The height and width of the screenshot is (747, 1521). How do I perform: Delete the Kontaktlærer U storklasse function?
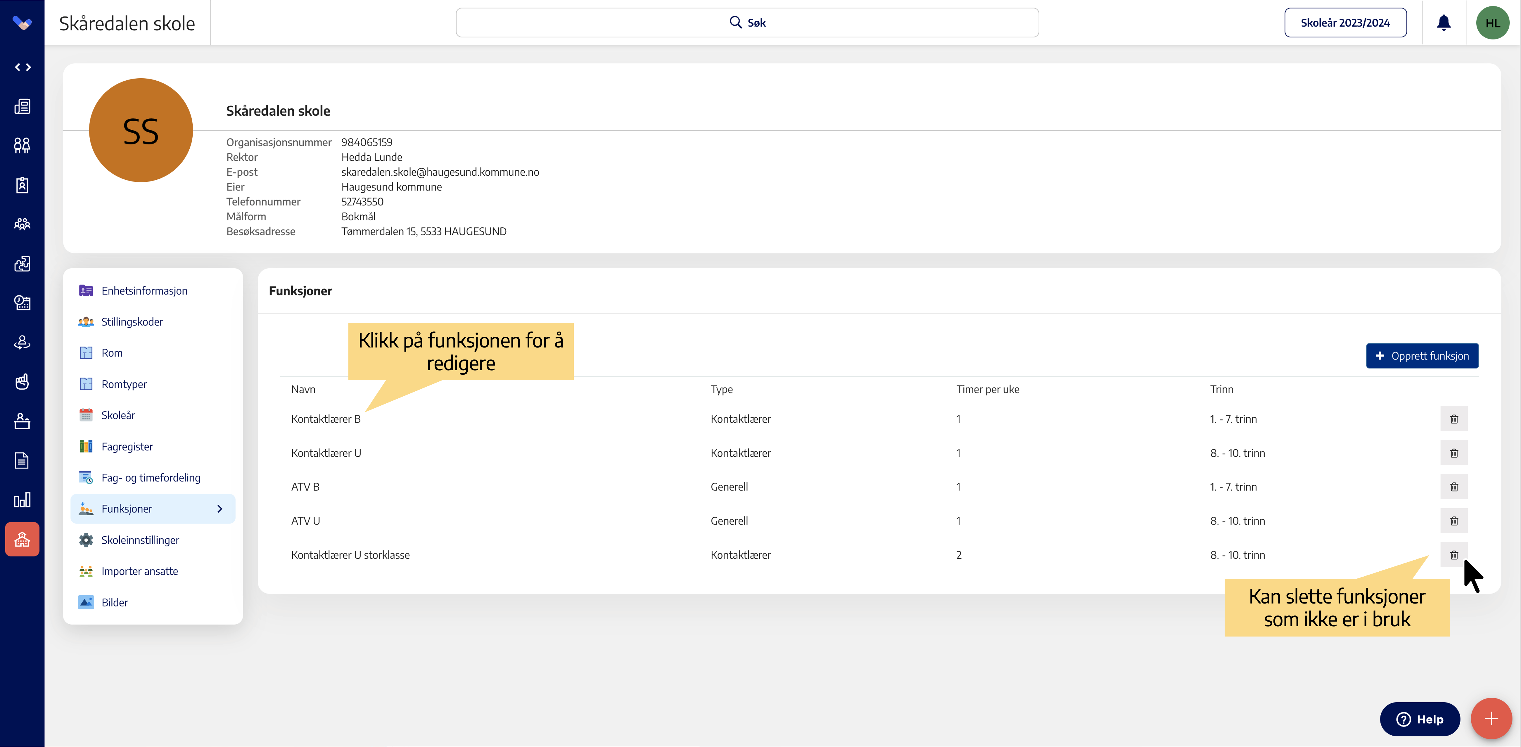click(x=1454, y=554)
